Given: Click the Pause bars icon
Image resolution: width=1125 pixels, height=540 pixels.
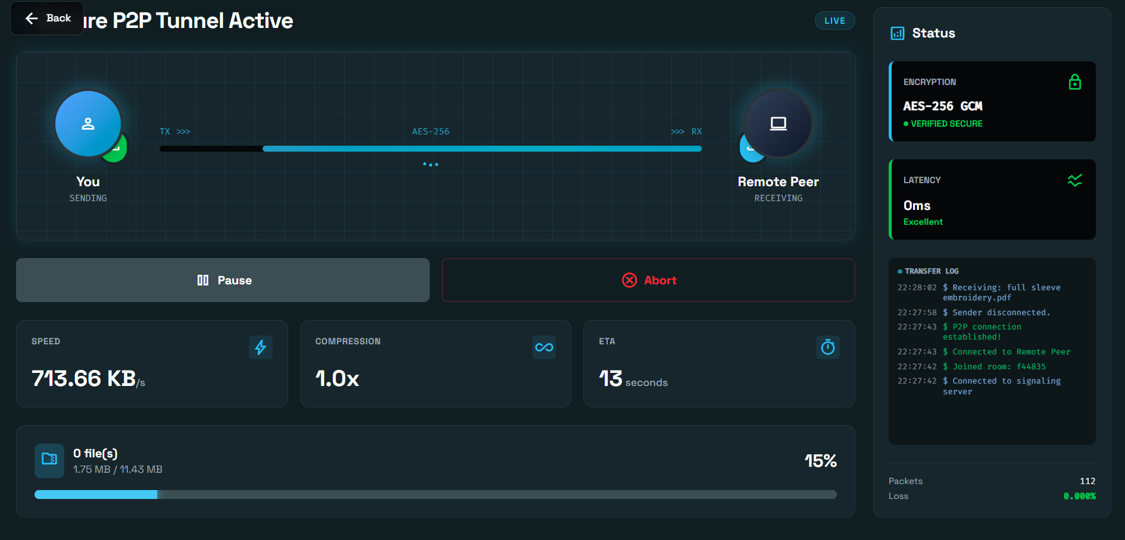Looking at the screenshot, I should (203, 280).
